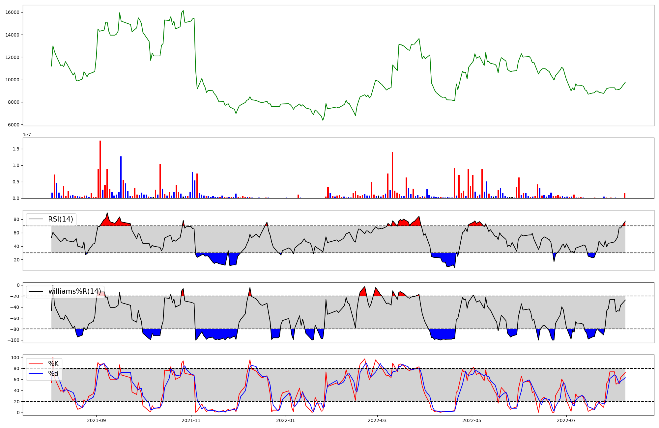Select the 2022-07 date axis label

tap(566, 420)
